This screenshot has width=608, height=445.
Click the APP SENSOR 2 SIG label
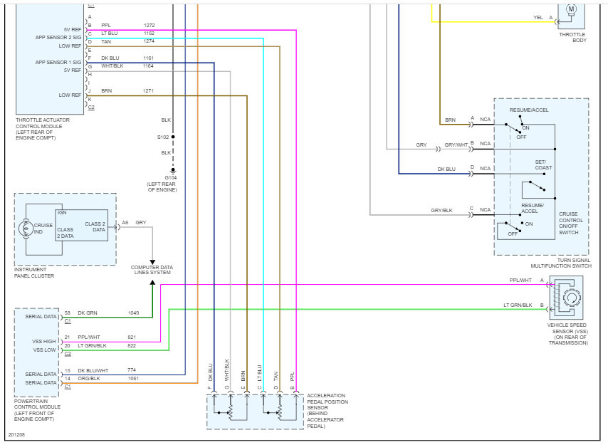tap(58, 37)
